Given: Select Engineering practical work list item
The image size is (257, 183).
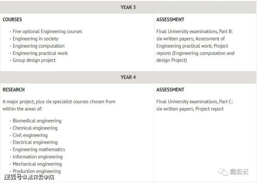Looking at the screenshot, I should point(40,53).
